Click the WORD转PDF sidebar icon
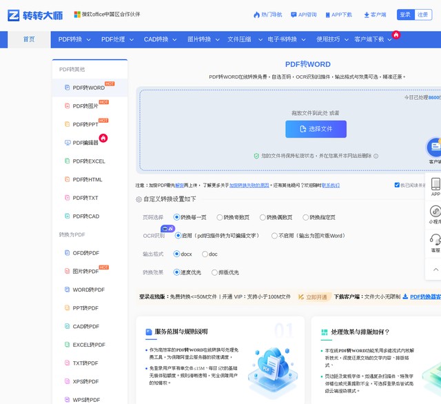Screen dimensions: 441x404 coord(68,290)
